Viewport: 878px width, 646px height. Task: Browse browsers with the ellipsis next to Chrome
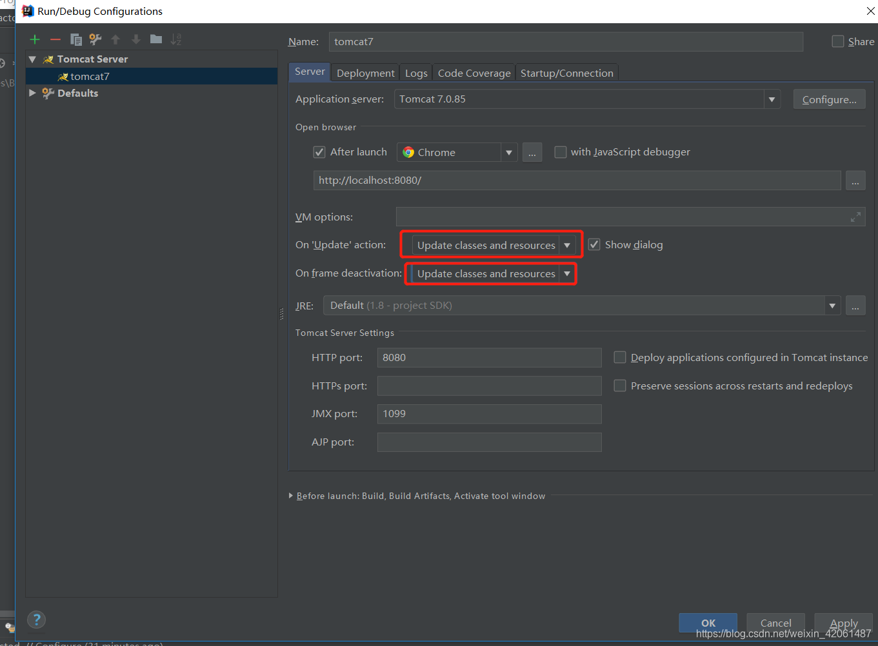532,152
